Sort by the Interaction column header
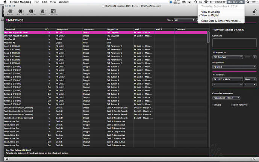Viewport: 259px width, 162px height. pyautogui.click(x=94, y=29)
